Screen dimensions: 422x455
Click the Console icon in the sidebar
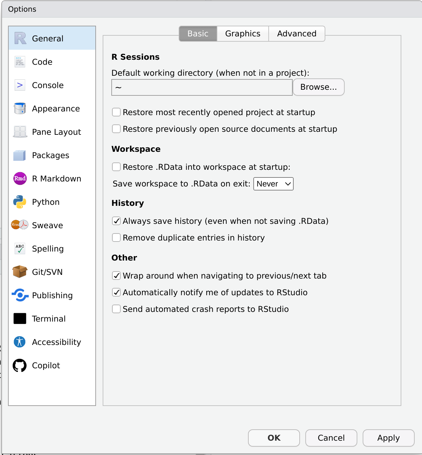pyautogui.click(x=20, y=85)
